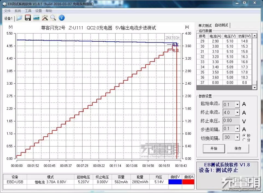Click the 5.14V average voltage cell
This screenshot has height=193, width=263.
(159, 182)
